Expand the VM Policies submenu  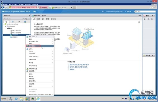coord(40,60)
